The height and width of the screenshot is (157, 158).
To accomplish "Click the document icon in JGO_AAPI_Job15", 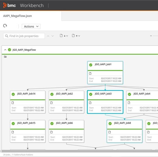I will (x=13, y=132).
